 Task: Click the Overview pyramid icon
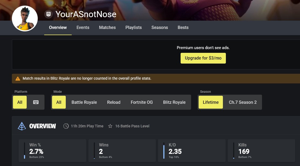pyautogui.click(x=22, y=126)
